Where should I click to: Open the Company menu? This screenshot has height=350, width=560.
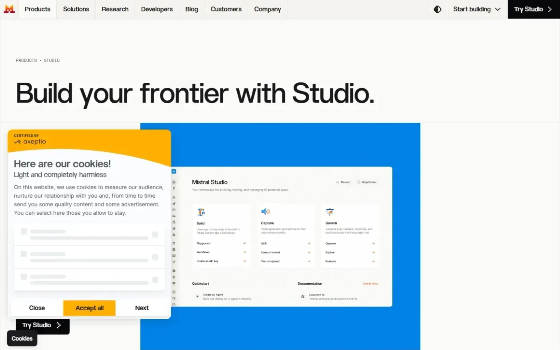268,9
